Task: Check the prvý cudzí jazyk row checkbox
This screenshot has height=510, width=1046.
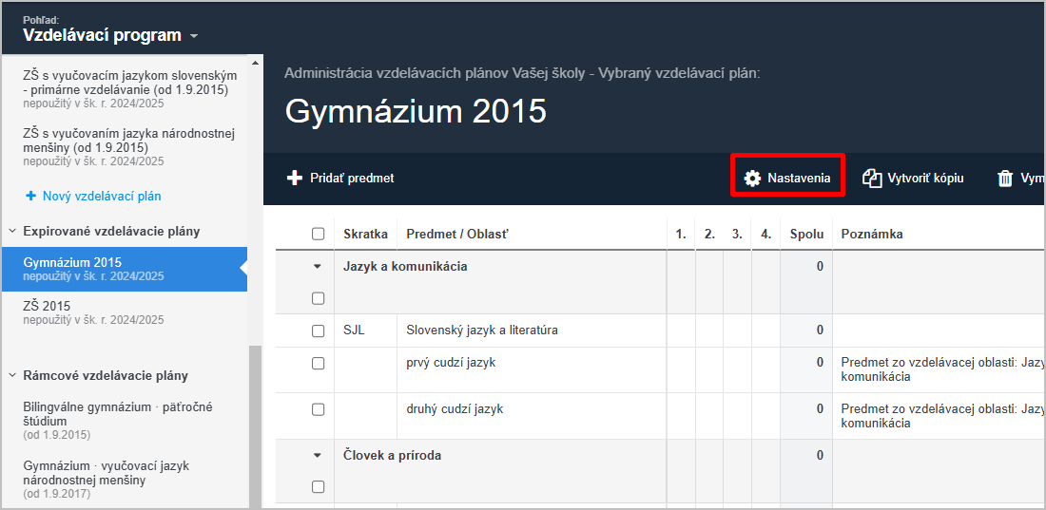Action: point(319,364)
